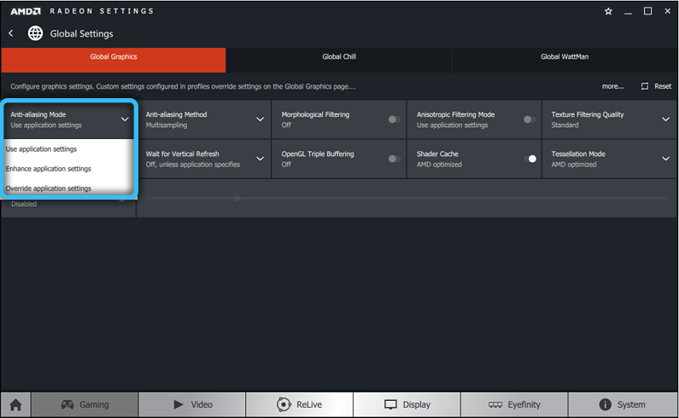Click the Global Settings title text
Image resolution: width=679 pixels, height=418 pixels.
81,34
